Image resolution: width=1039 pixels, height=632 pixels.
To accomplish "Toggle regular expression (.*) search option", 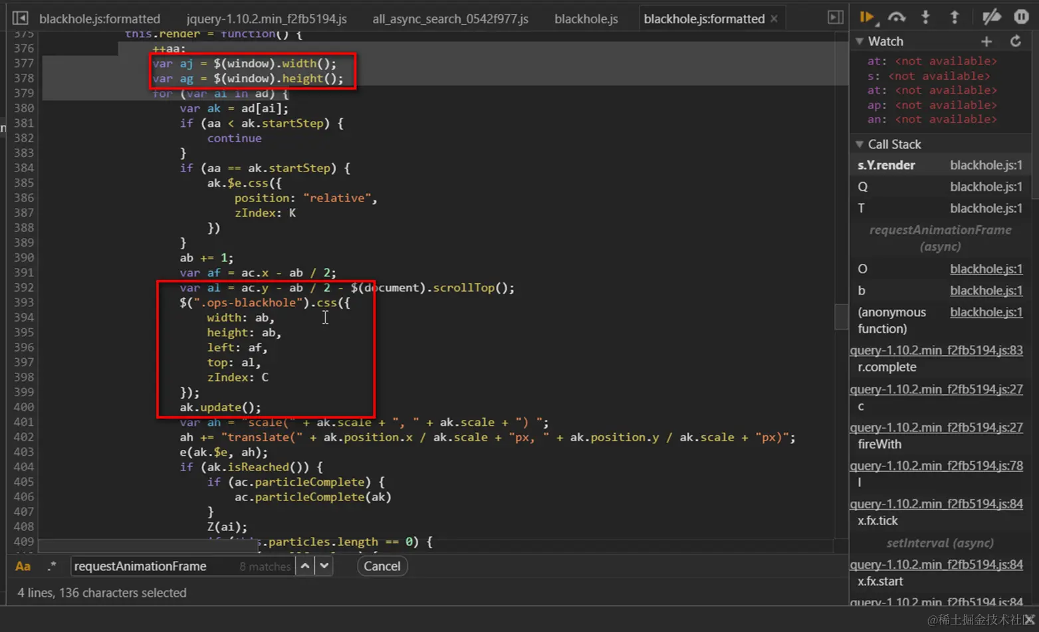I will click(x=51, y=566).
